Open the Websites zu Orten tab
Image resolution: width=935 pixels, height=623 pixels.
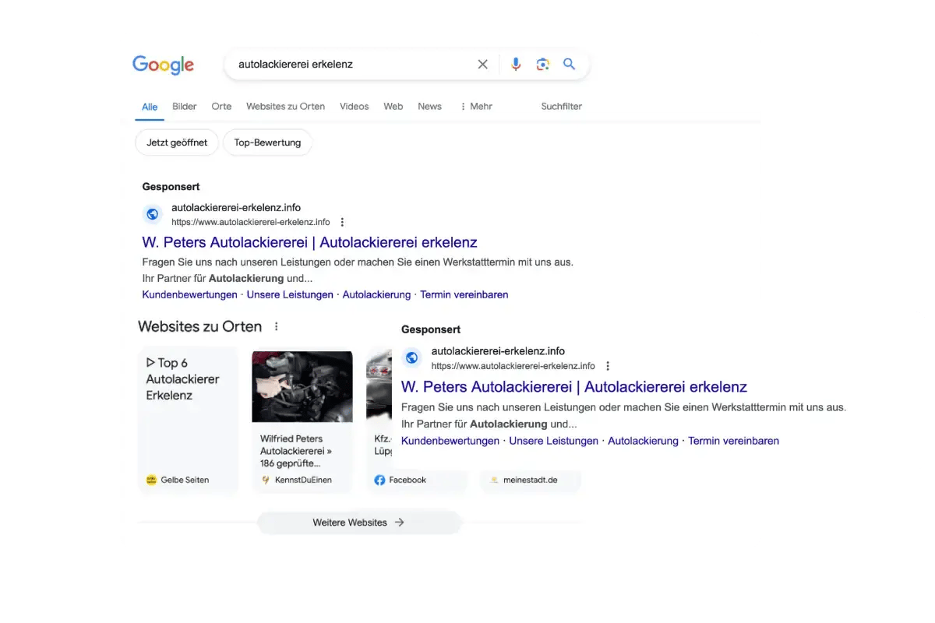click(285, 107)
